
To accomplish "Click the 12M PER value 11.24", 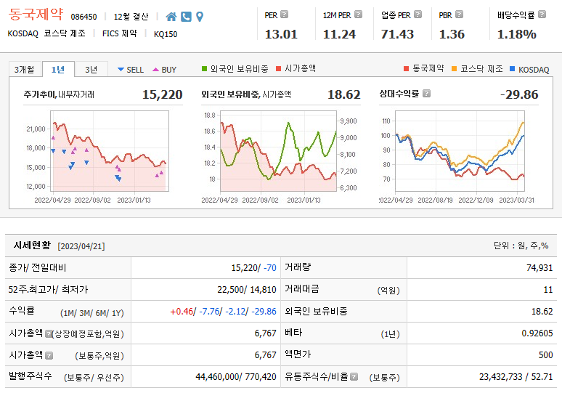I will click(339, 34).
